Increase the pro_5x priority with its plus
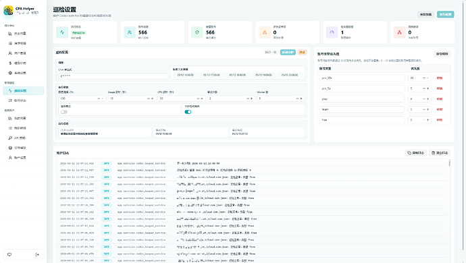 (428, 88)
